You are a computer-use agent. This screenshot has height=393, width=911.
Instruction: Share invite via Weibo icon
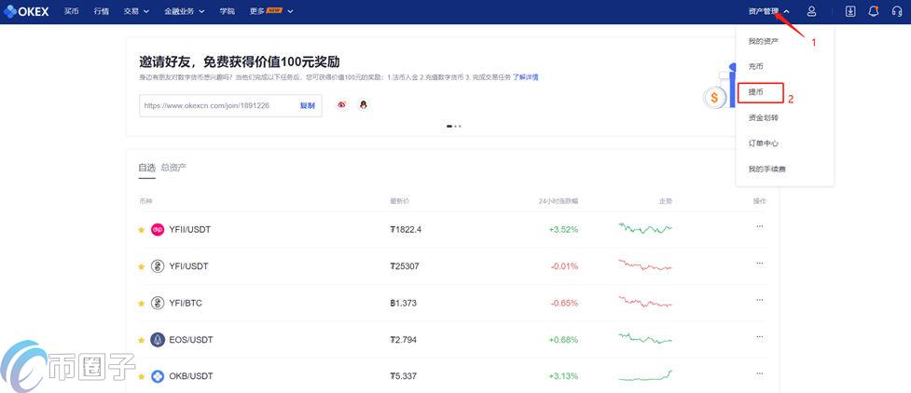(342, 105)
